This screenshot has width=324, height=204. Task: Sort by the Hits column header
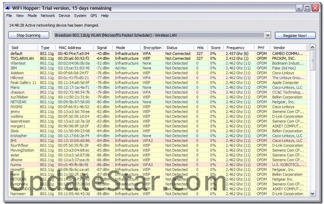201,48
